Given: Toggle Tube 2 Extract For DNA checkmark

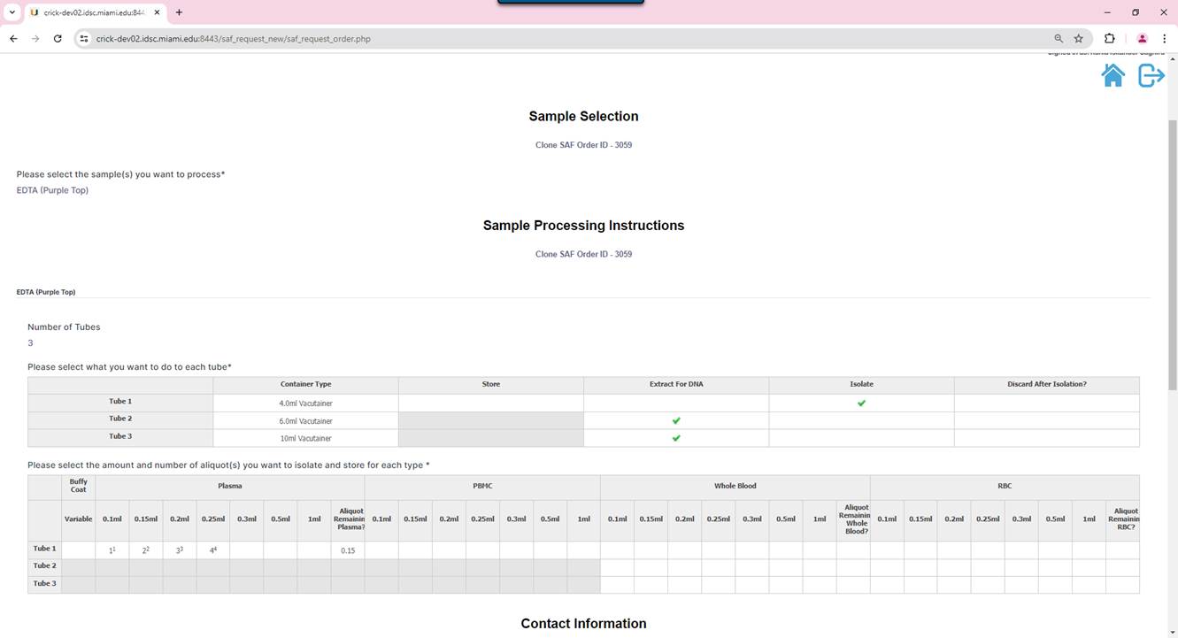Looking at the screenshot, I should point(676,421).
